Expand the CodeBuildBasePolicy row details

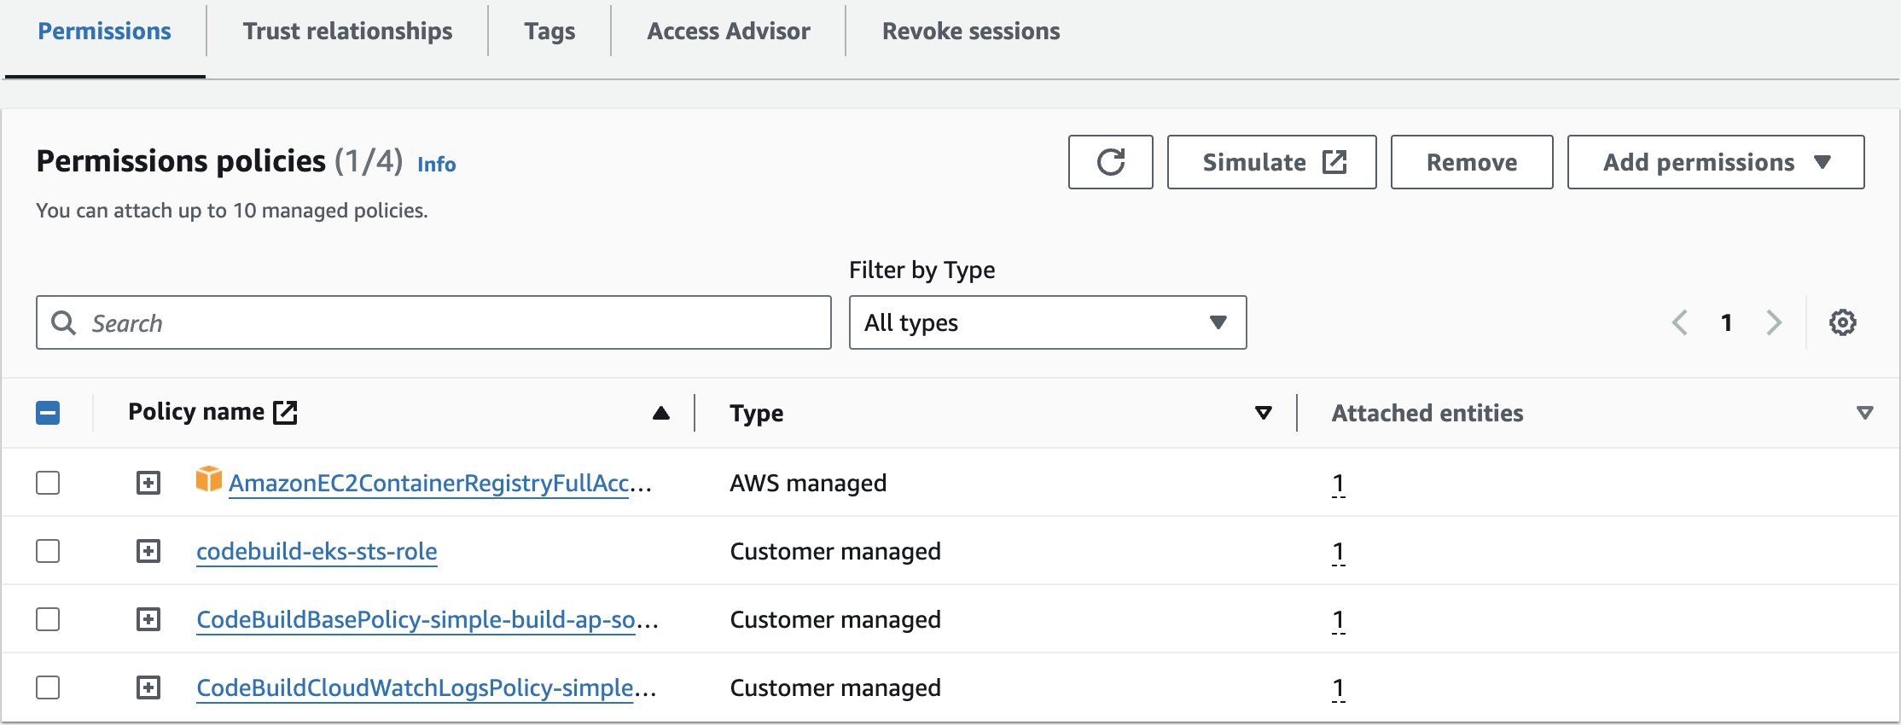click(148, 619)
